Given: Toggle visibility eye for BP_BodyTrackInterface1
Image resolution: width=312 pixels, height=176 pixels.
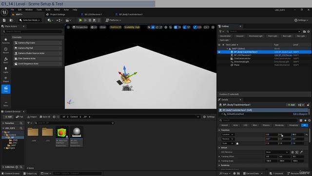Looking at the screenshot, I should click(x=219, y=52).
